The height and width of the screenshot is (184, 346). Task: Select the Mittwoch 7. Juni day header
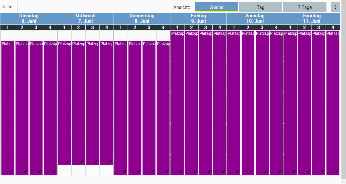click(85, 18)
